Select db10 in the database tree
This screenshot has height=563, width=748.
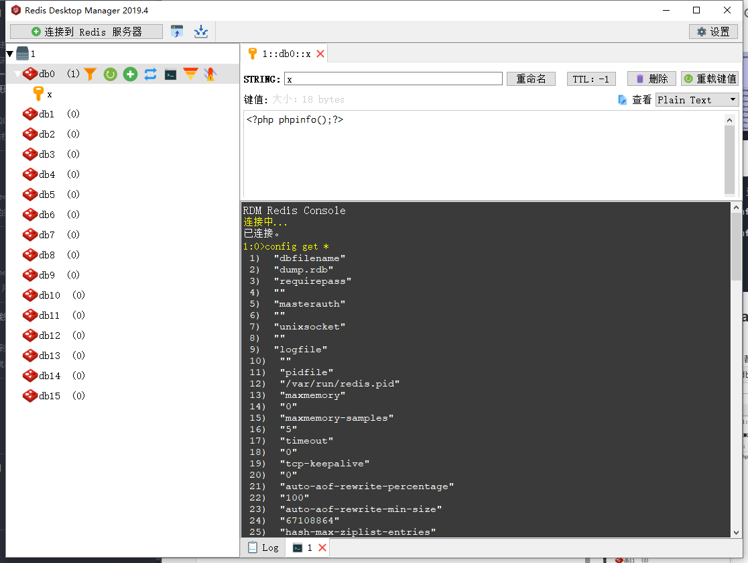(x=50, y=295)
